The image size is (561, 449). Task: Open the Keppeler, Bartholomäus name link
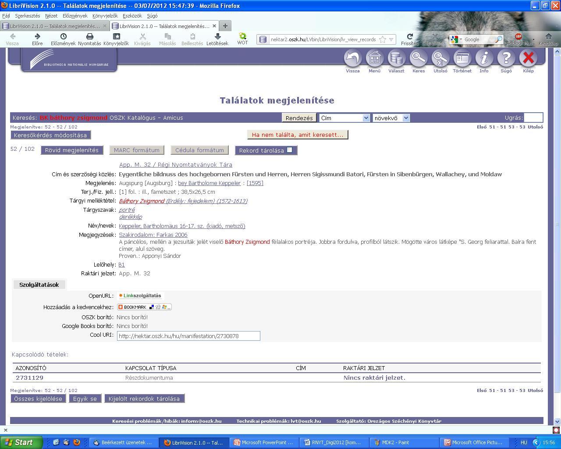tap(182, 226)
